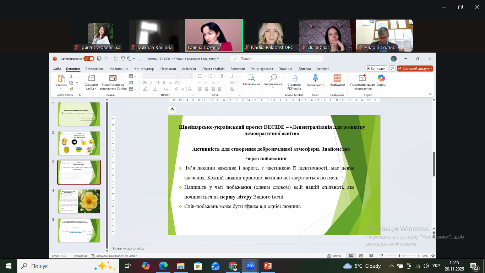This screenshot has height=273, width=485.
Task: Open the comments pane icon
Action: [392, 69]
